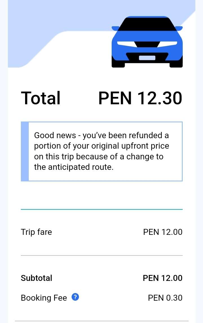This screenshot has height=323, width=203.
Task: Tap the bold Subtotal PEN 12.00 amount
Action: click(163, 278)
